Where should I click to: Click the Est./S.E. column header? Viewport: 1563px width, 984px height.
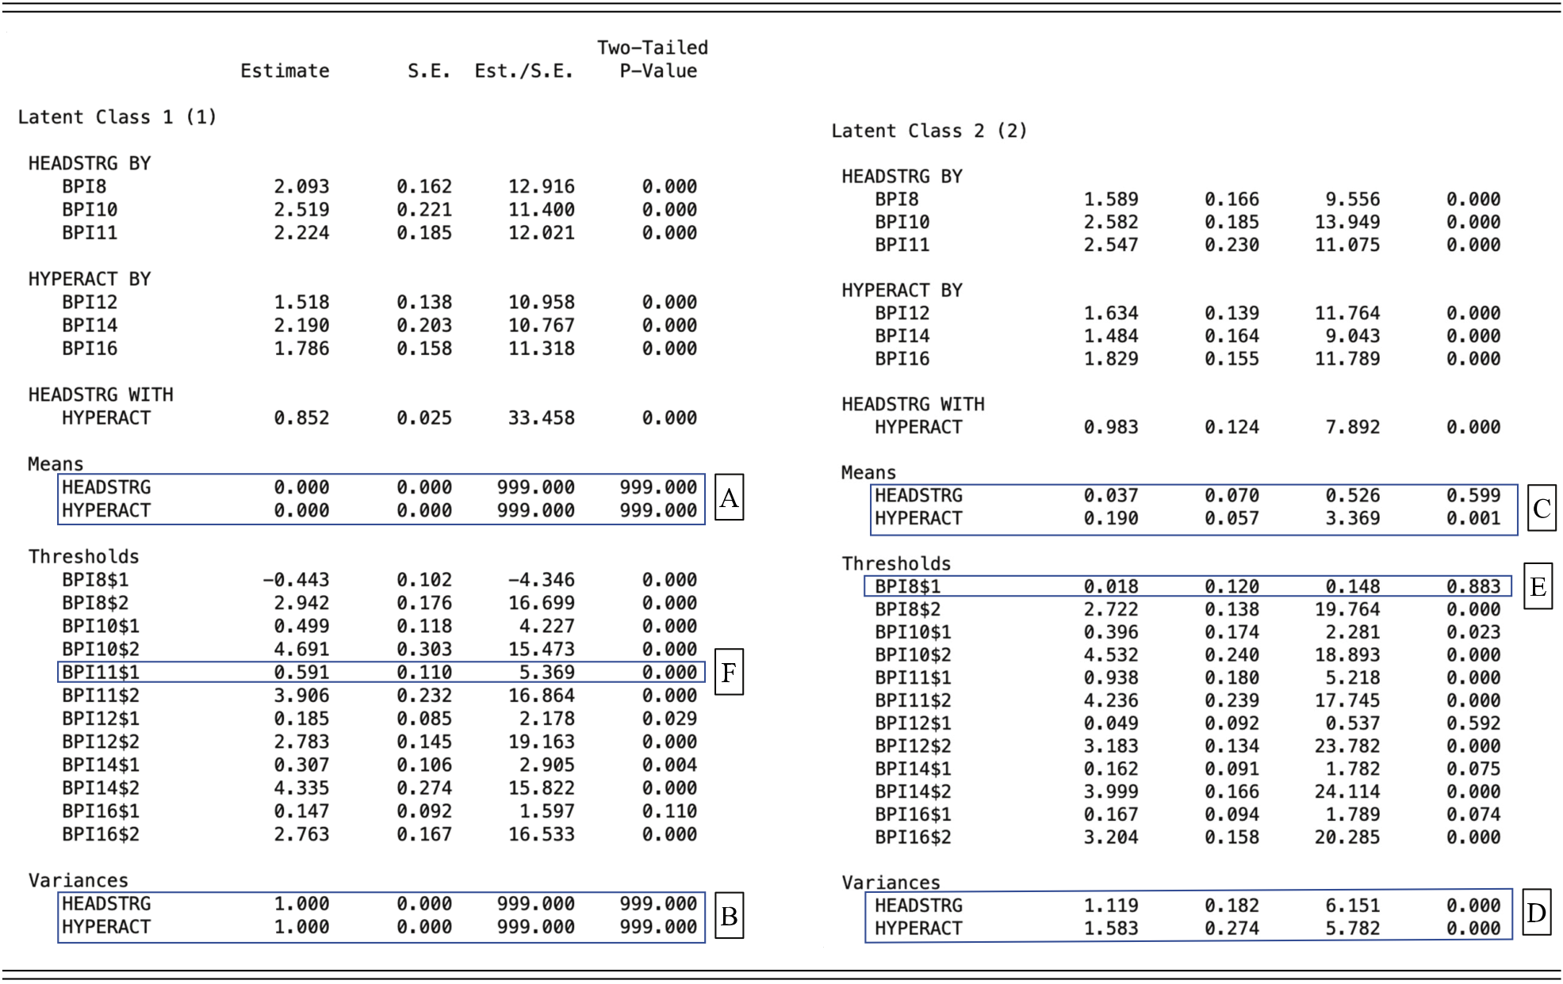523,71
